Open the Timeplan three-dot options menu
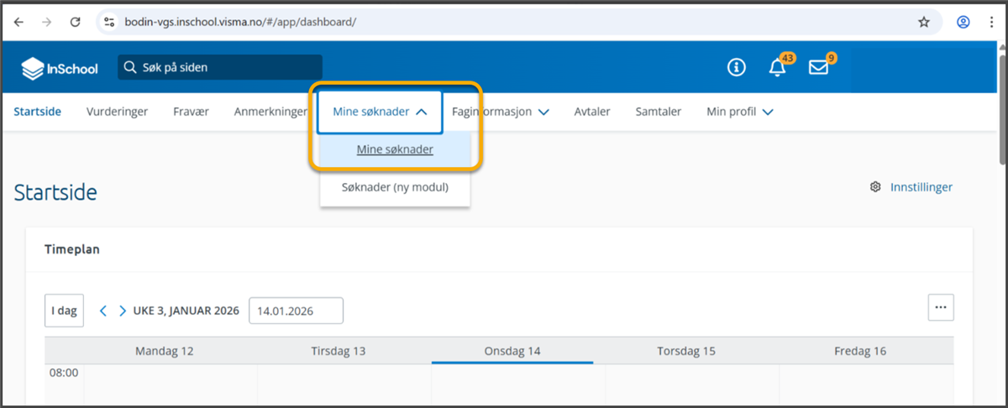This screenshot has width=1008, height=408. (940, 307)
